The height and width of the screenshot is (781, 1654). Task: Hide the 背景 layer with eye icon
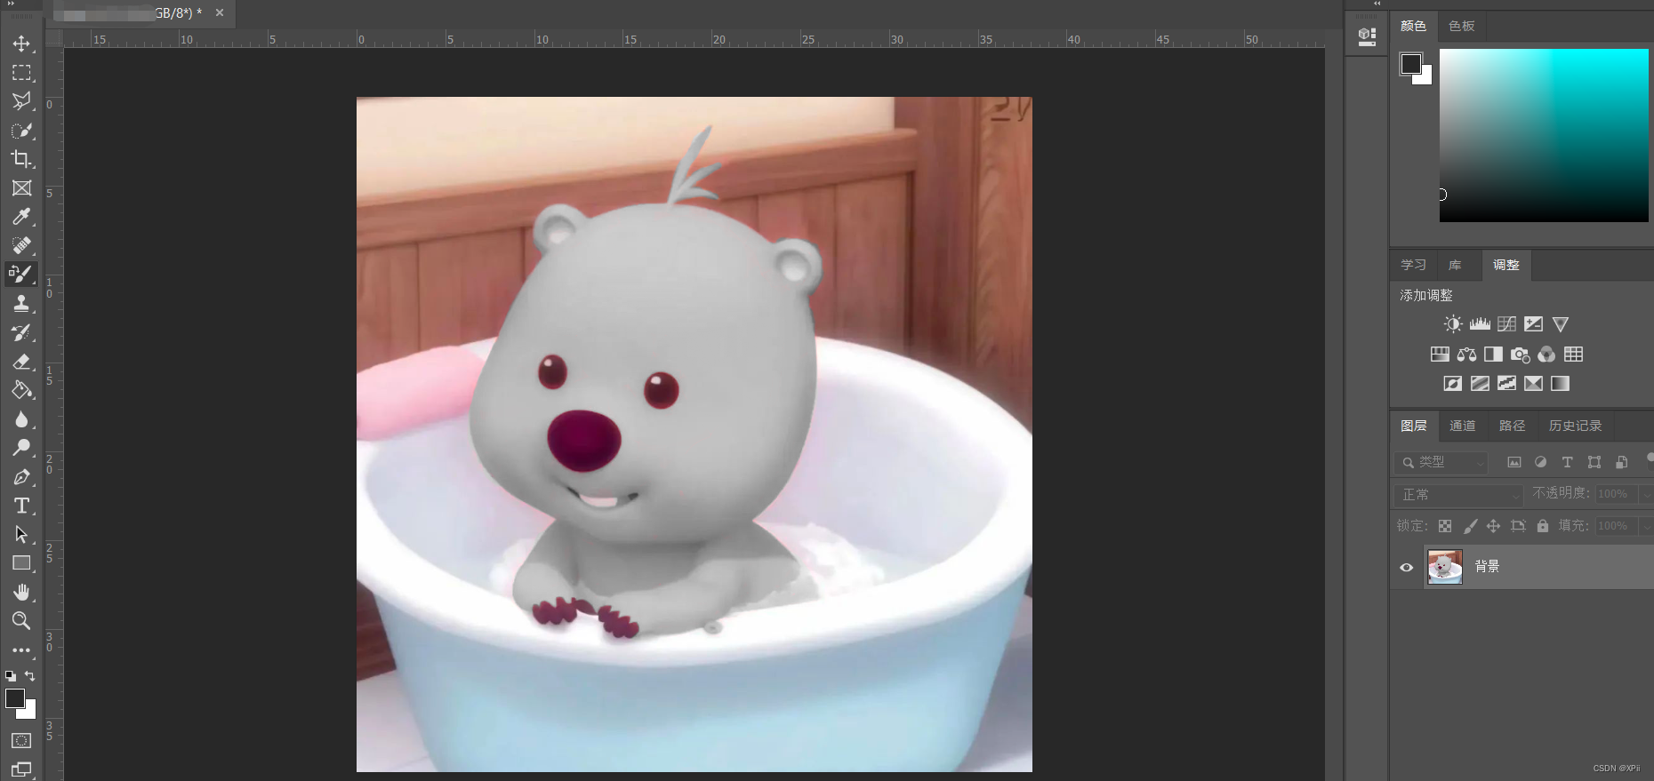click(1406, 567)
